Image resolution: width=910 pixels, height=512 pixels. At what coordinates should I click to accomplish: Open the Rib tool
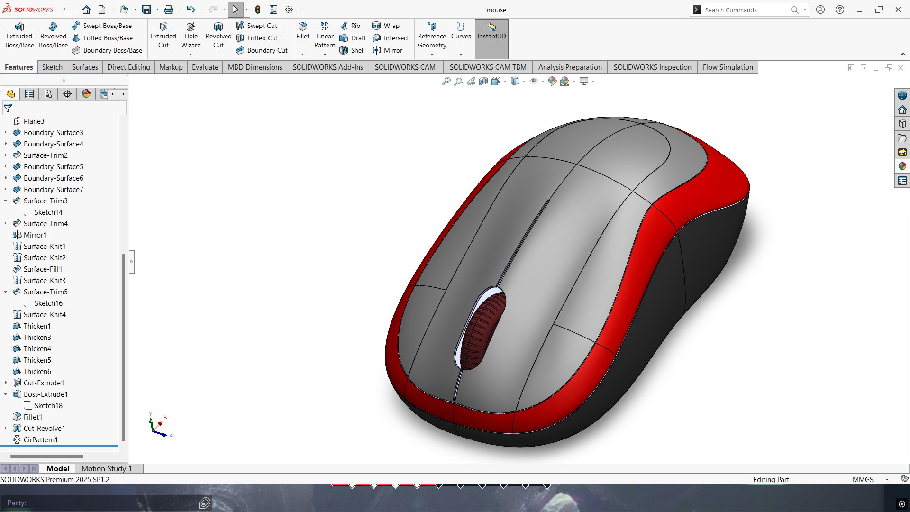pyautogui.click(x=350, y=26)
